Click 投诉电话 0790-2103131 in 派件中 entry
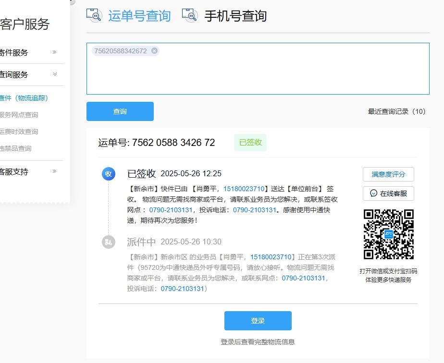Screen dimensions: 444x363 [183, 289]
